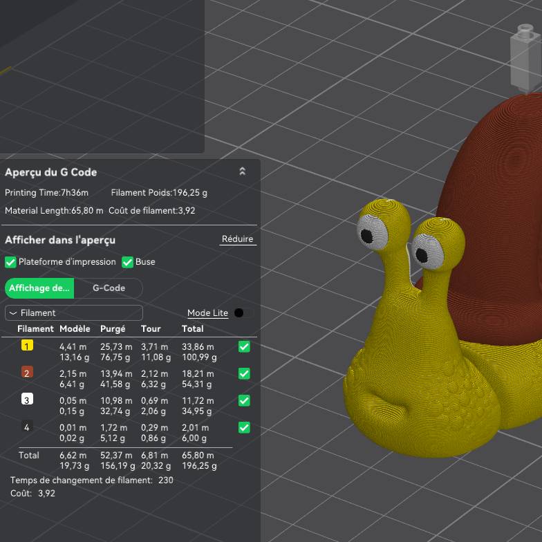
Task: Collapse the Aperçu du G Code panel
Action: point(242,171)
